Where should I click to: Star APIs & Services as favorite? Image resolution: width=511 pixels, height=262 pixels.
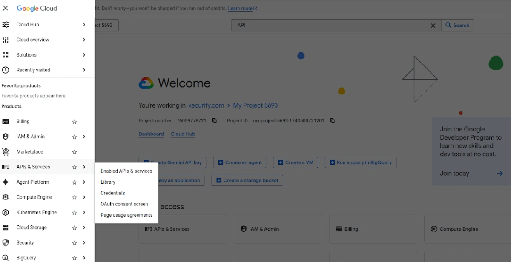[x=75, y=167]
